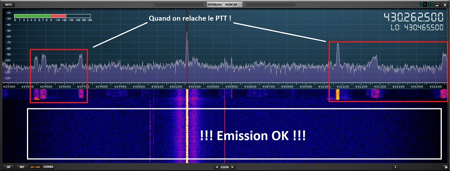450x171 pixels.
Task: Click the resize corner arrow icon
Action: pos(445,167)
